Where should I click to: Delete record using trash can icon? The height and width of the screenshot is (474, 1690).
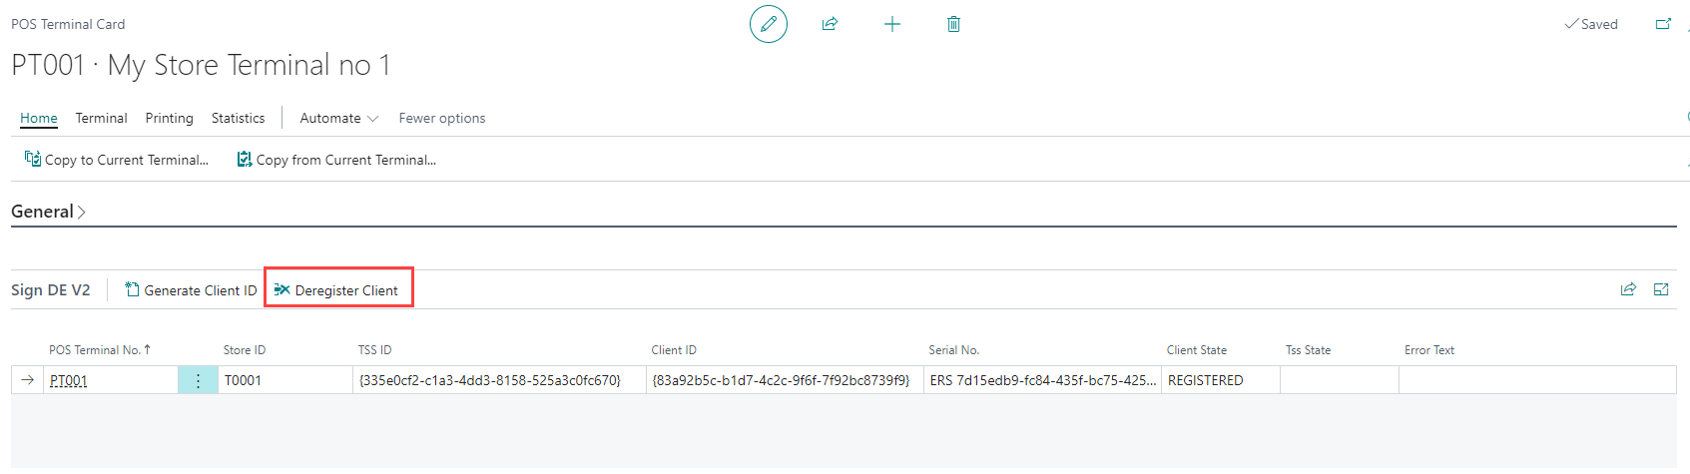(x=953, y=24)
